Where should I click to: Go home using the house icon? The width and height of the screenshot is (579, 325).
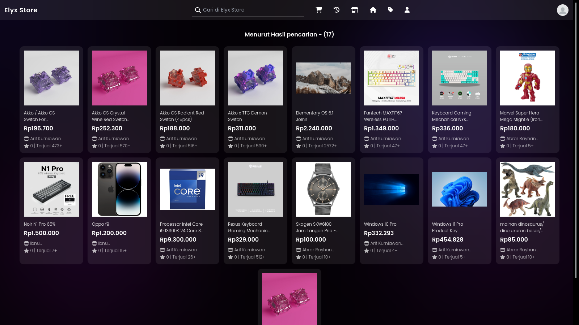point(373,10)
